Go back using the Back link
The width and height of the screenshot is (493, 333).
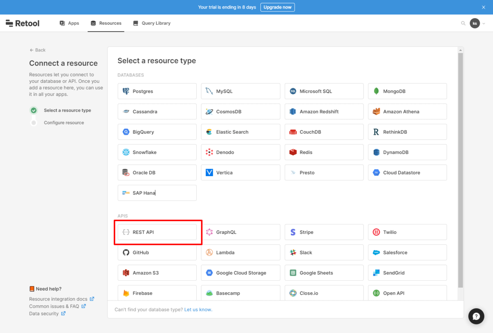(x=37, y=50)
